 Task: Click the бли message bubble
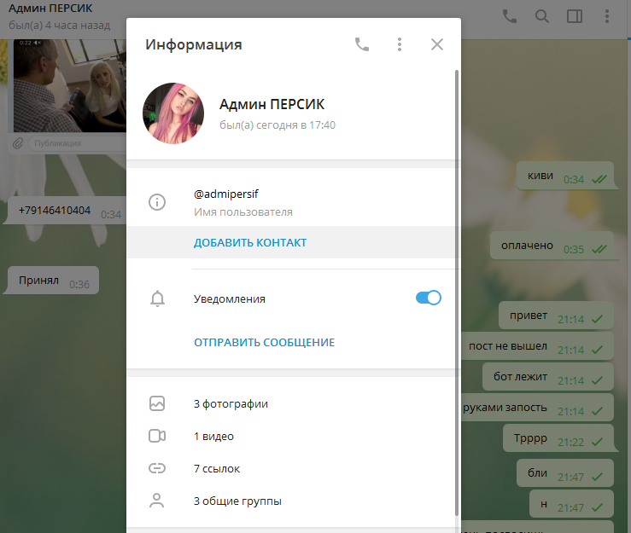click(x=565, y=473)
